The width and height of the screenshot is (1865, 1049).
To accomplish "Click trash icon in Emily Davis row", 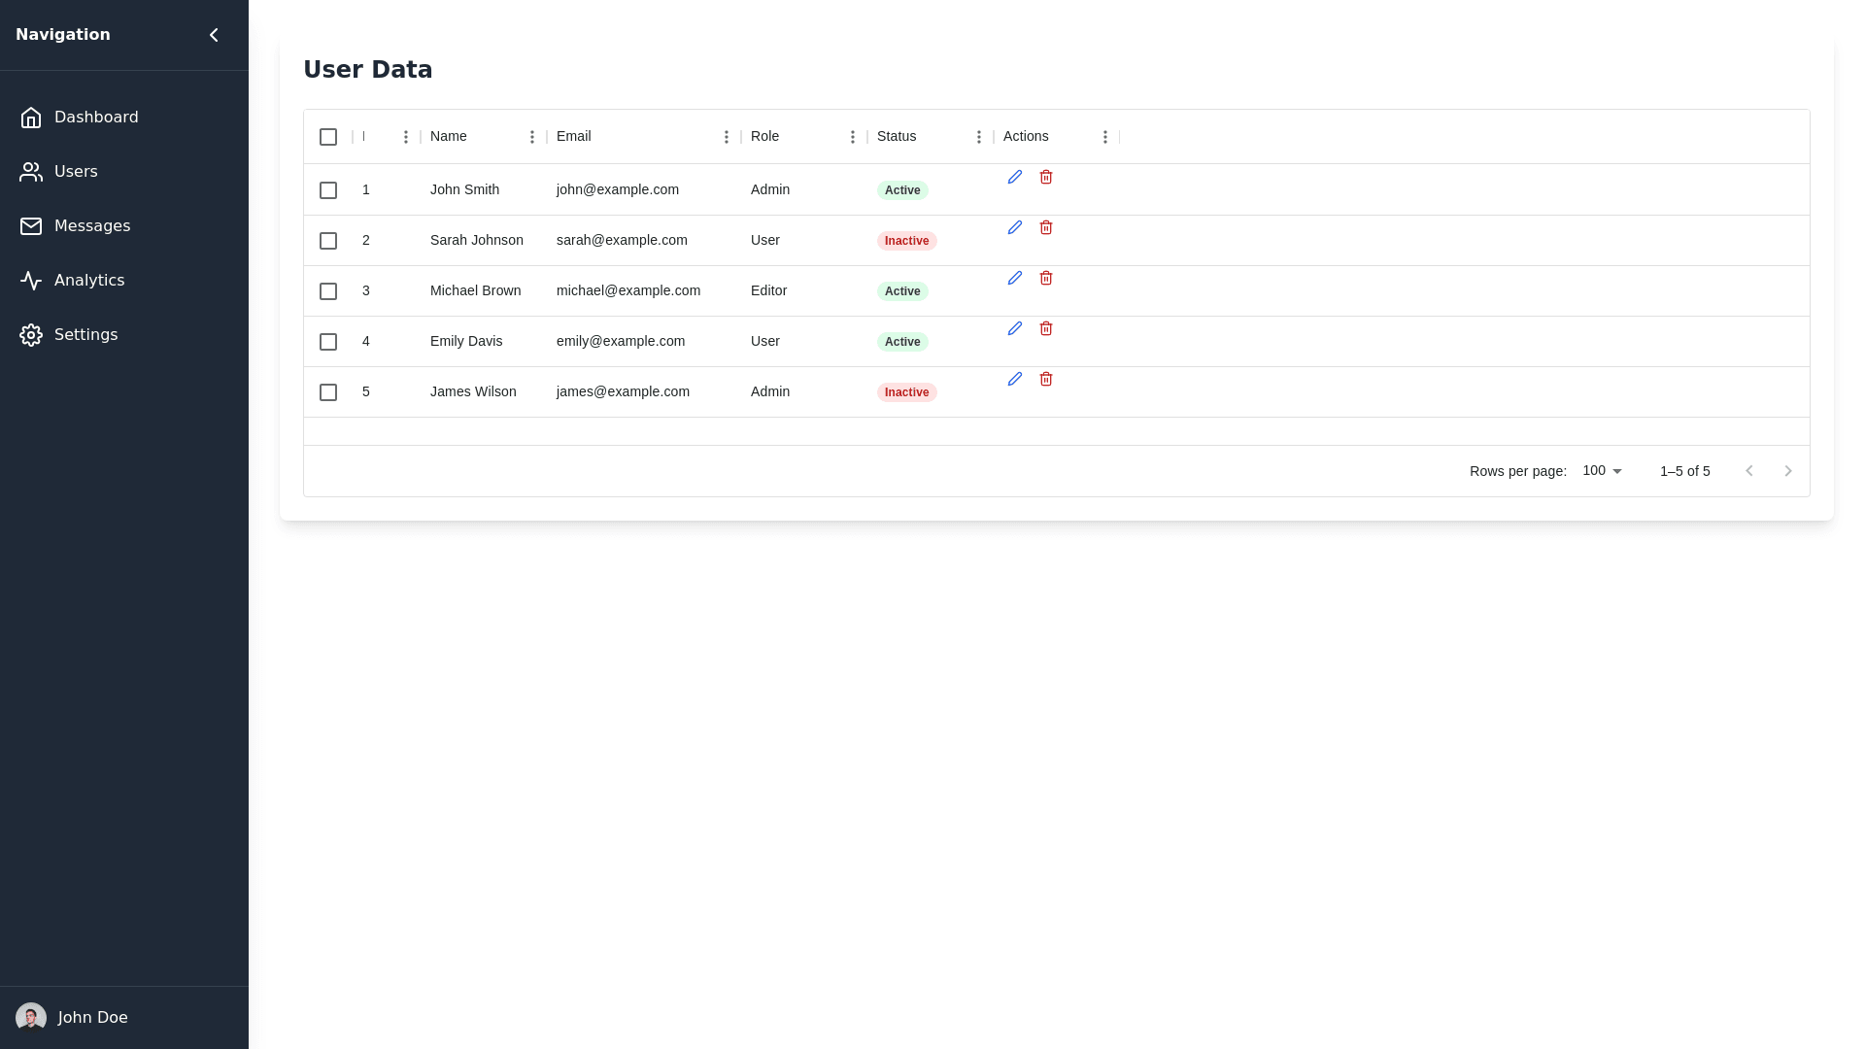I will (x=1046, y=328).
